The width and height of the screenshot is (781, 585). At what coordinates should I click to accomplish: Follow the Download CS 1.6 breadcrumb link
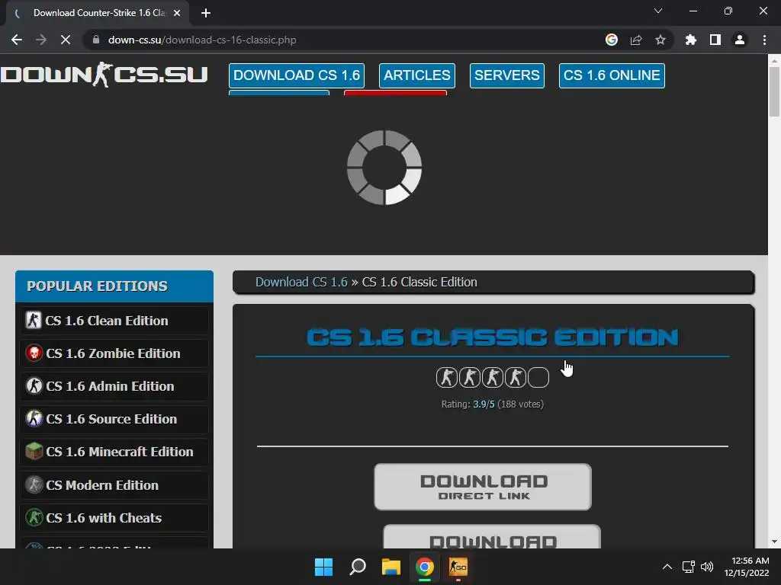301,282
